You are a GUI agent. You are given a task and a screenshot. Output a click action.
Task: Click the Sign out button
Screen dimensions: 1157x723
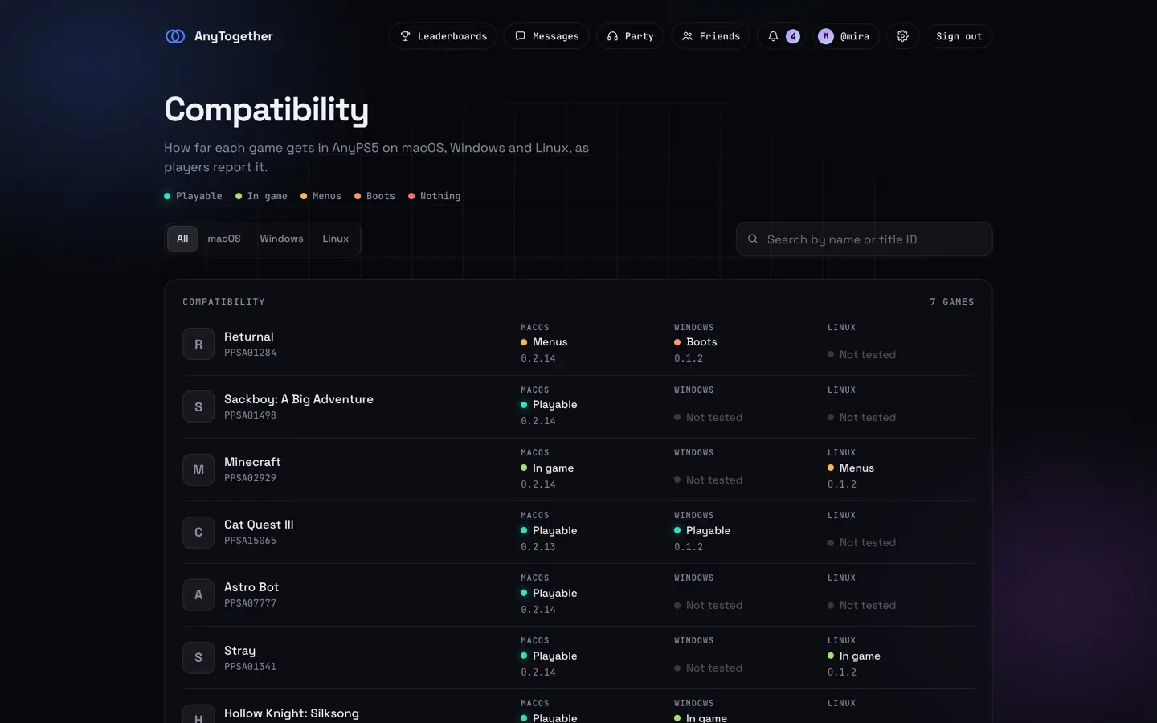coord(959,36)
